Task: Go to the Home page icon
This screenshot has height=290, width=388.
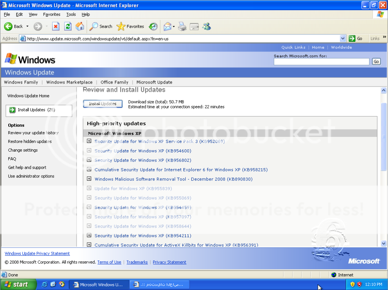Action: click(x=80, y=26)
